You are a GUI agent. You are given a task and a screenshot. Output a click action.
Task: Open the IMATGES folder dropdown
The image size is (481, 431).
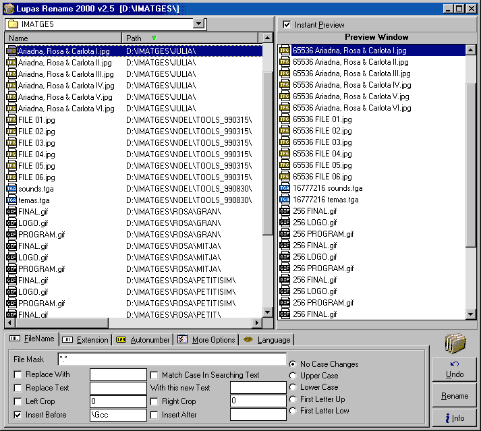[198, 24]
